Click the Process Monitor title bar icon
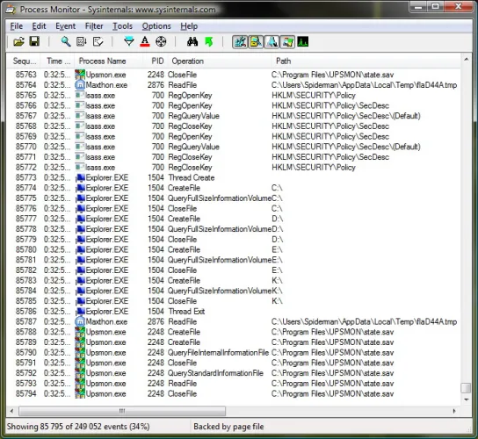 coord(11,10)
